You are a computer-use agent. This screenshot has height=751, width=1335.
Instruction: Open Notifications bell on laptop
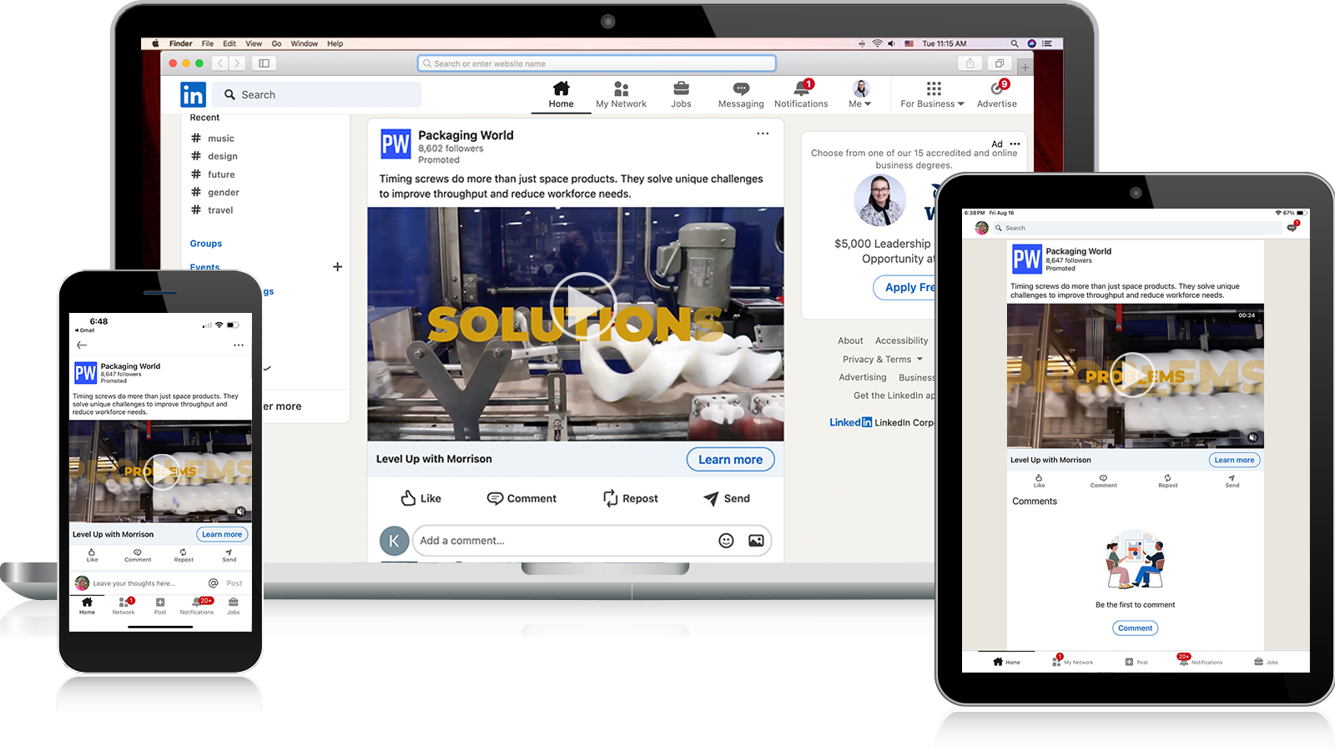(x=801, y=94)
